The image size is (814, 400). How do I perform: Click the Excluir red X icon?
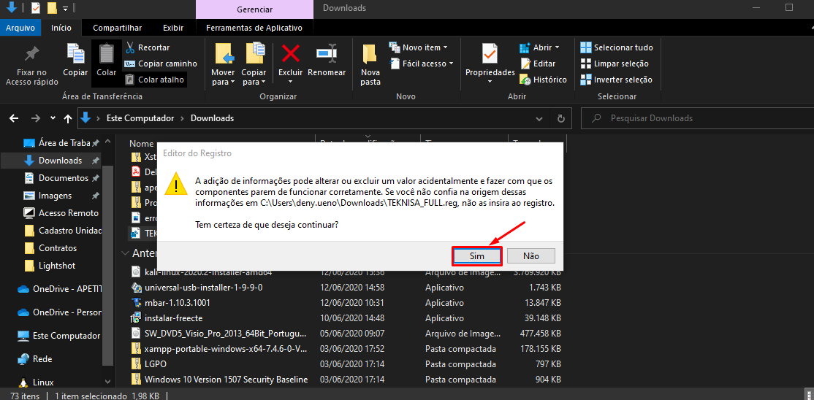coord(291,55)
